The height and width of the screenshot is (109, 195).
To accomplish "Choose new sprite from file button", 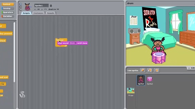I will click(149, 70).
